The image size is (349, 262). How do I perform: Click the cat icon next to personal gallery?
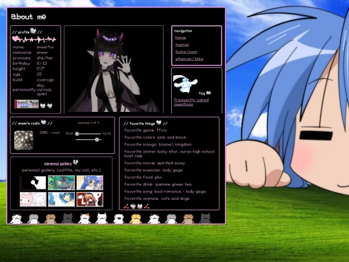(x=76, y=162)
